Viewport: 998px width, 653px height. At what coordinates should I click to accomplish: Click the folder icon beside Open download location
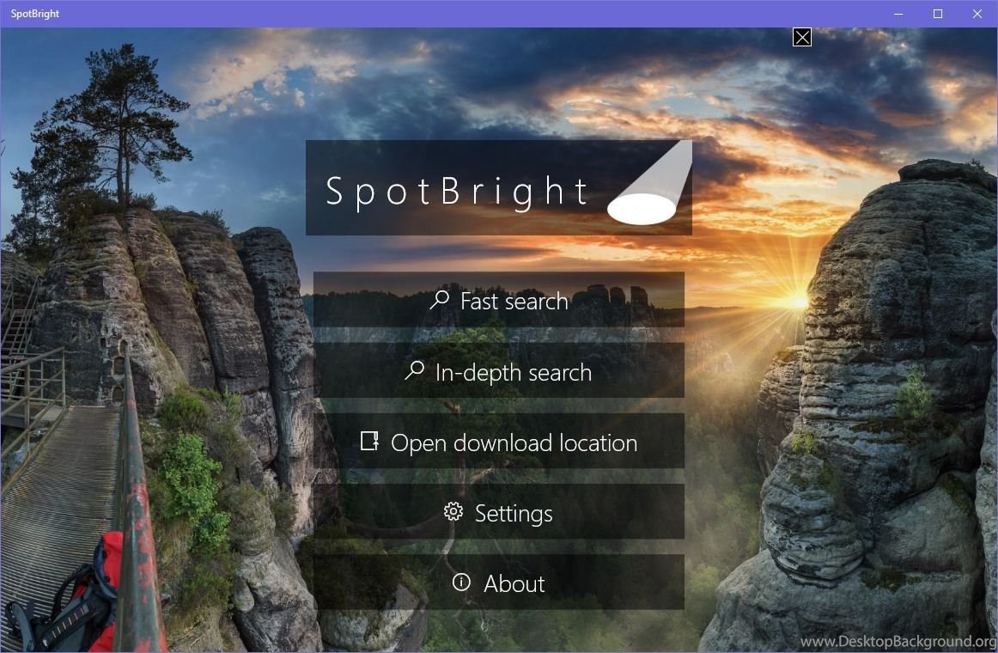(370, 441)
